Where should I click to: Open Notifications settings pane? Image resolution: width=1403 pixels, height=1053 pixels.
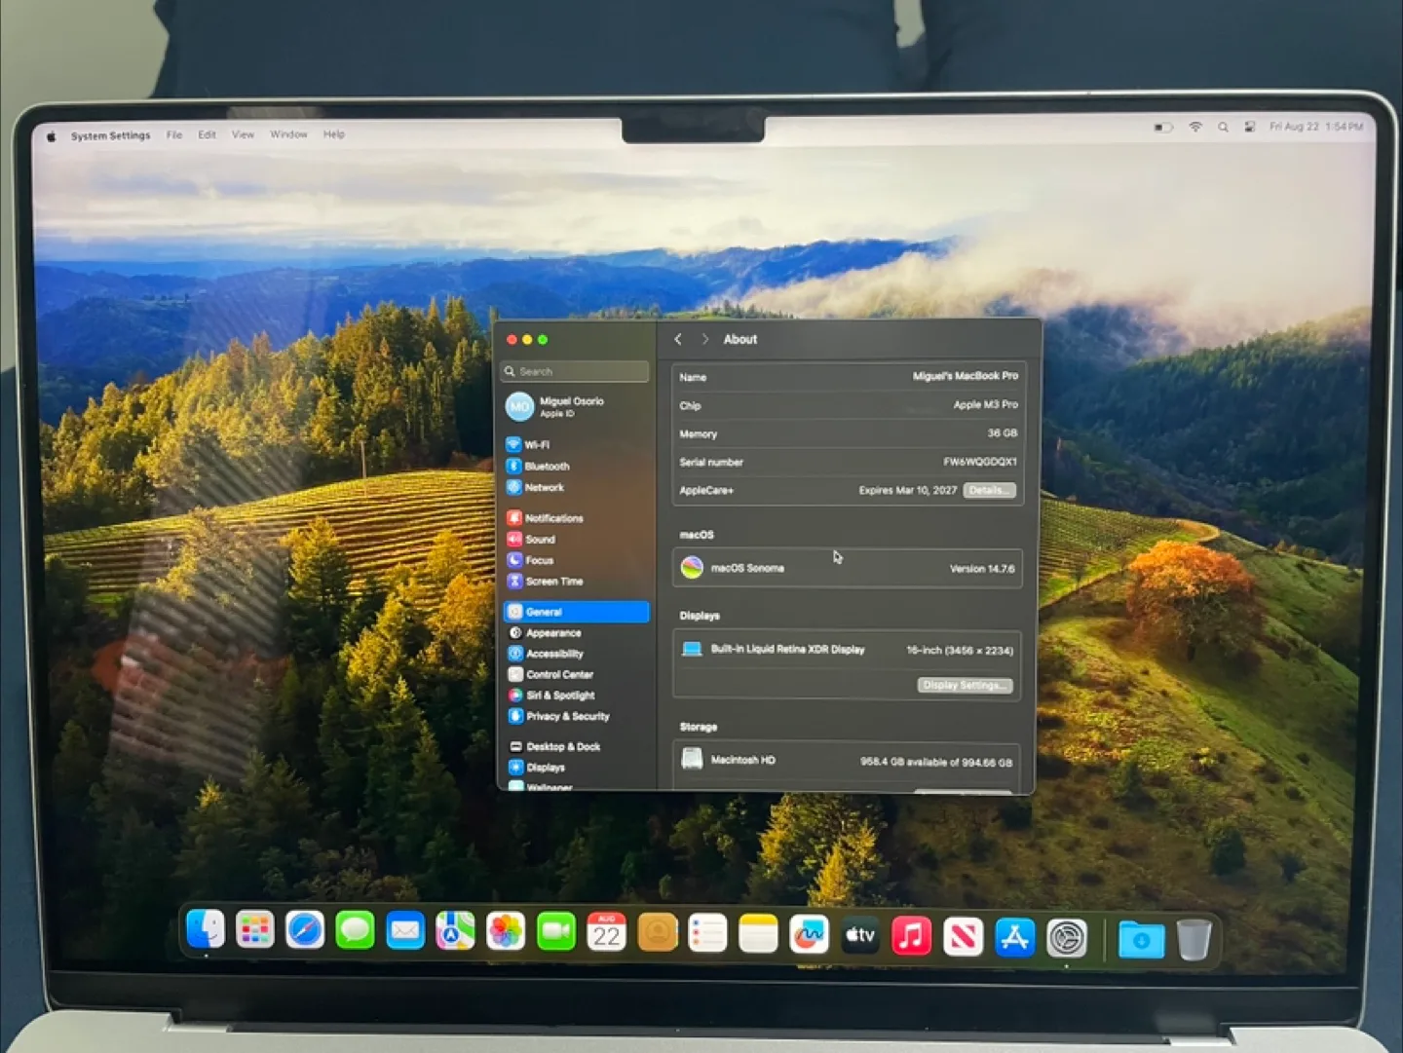click(x=553, y=518)
